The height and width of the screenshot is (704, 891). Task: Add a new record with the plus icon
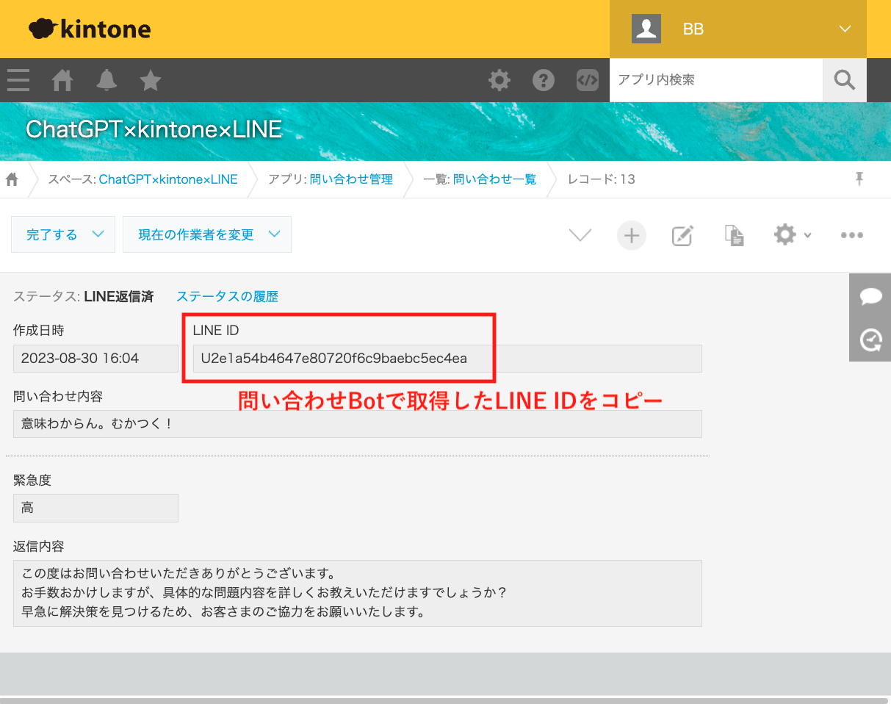631,234
